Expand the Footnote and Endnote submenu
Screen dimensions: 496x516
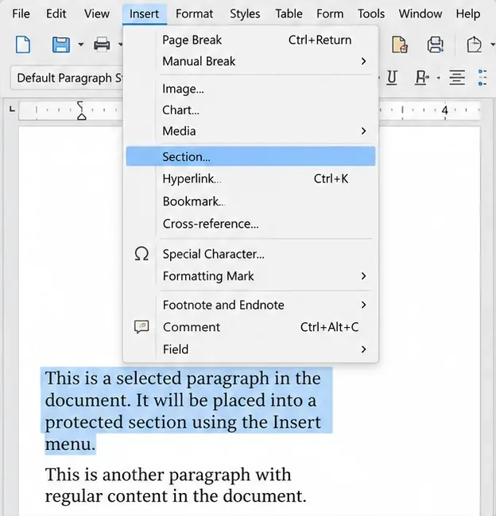tap(250, 305)
